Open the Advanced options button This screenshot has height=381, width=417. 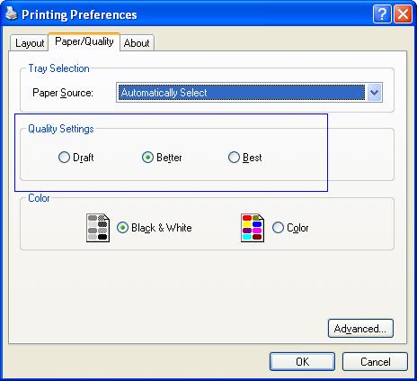tap(360, 329)
